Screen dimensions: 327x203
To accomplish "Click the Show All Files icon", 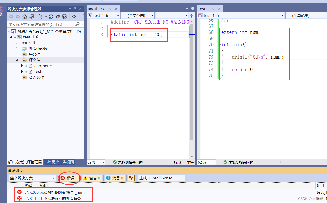I will (65, 17).
